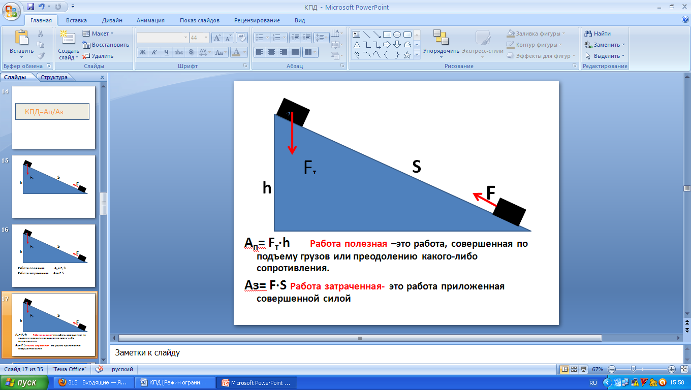Center text in paragraph group
Screen dimensions: 691x390
pyautogui.click(x=271, y=52)
